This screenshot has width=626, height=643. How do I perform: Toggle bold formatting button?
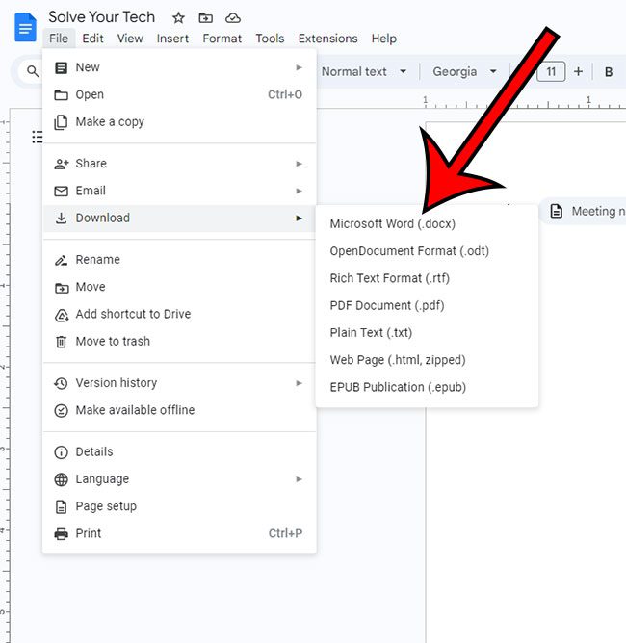[609, 72]
